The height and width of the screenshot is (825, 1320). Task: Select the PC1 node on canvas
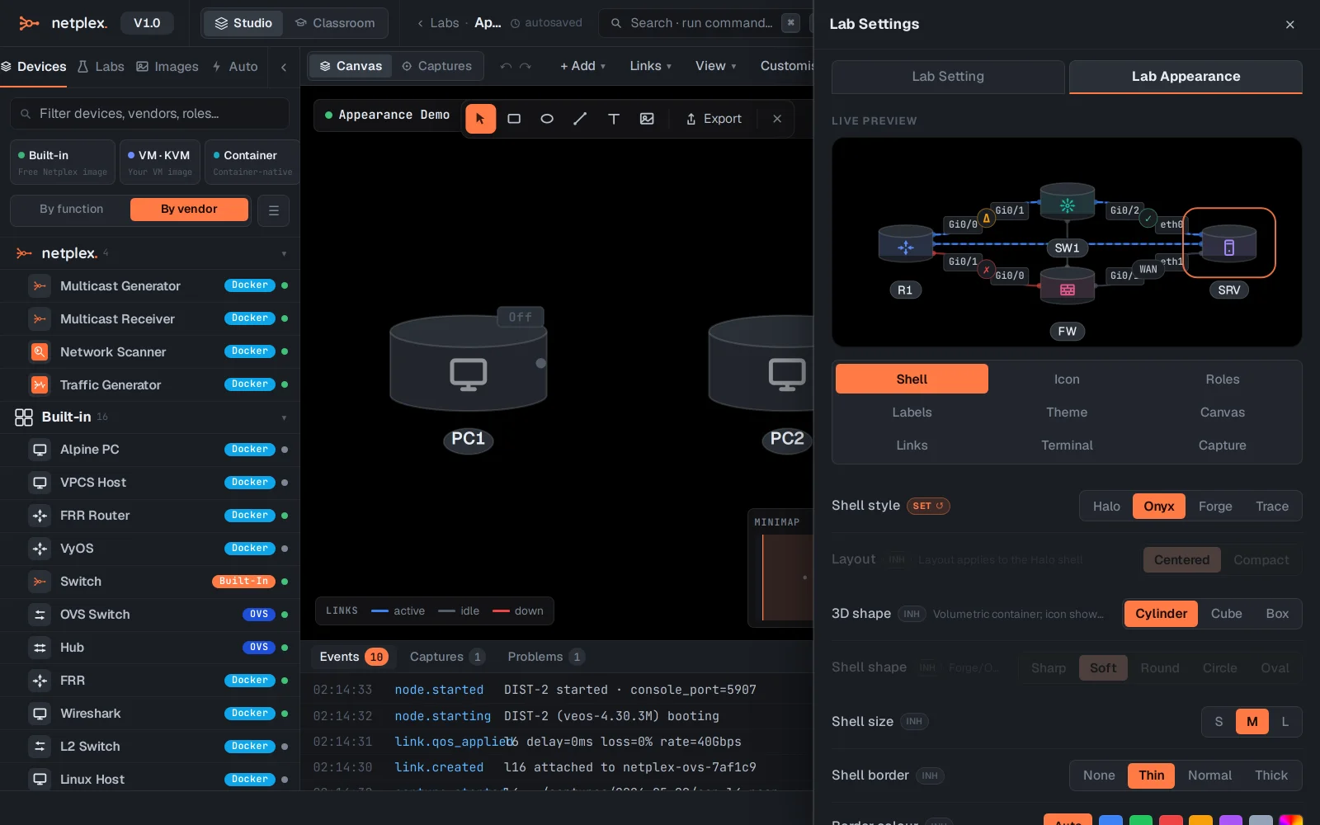tap(468, 364)
